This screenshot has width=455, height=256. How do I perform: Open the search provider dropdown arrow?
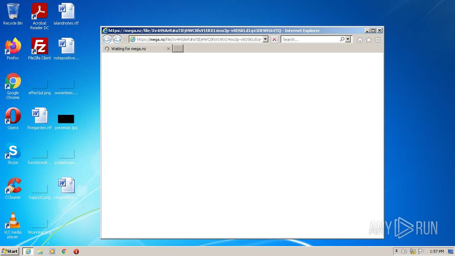point(348,39)
